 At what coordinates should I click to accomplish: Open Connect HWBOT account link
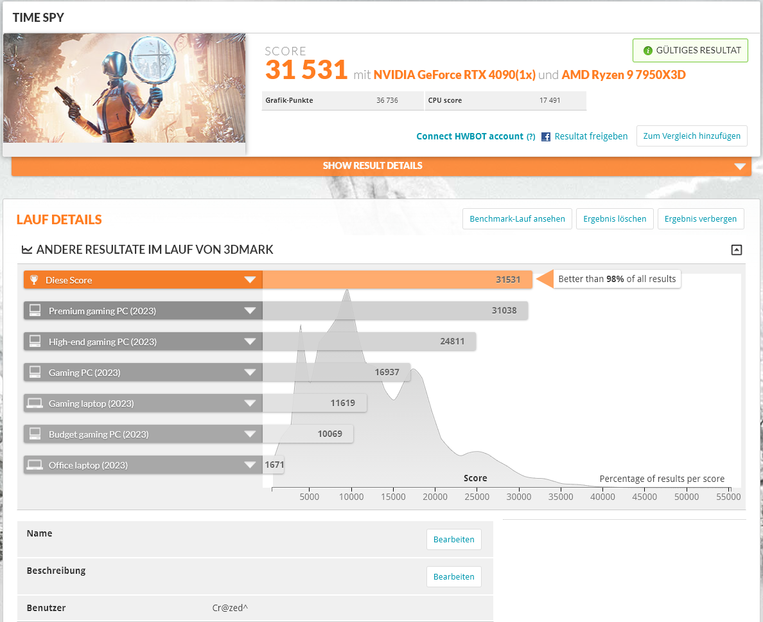pyautogui.click(x=469, y=136)
